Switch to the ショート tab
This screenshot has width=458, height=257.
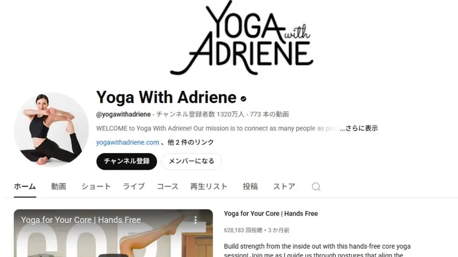pyautogui.click(x=96, y=187)
